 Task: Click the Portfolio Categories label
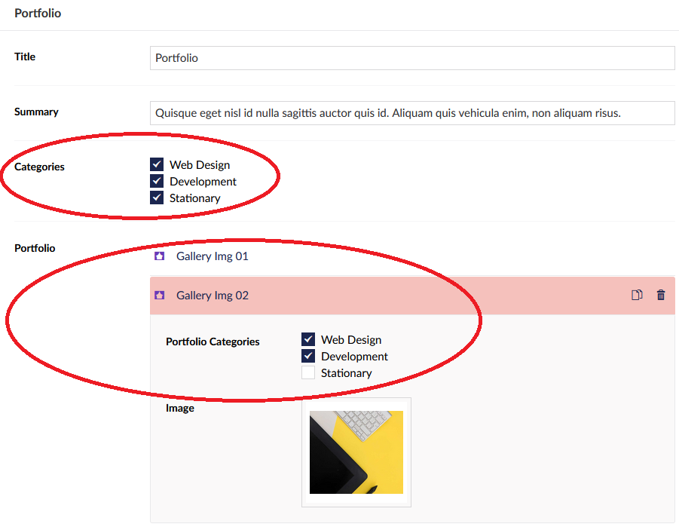[213, 342]
